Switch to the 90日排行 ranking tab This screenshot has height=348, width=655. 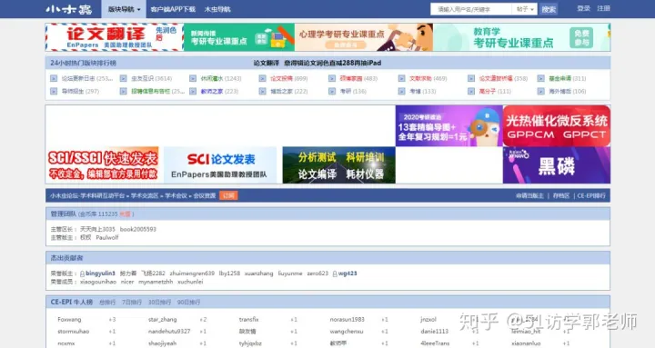[x=188, y=302]
